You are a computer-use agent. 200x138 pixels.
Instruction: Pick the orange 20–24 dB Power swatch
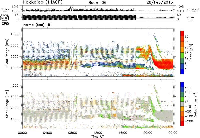(182, 44)
